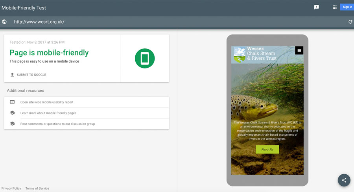Click the globe icon beside URL
Screen dimensions: 354x192
(4, 22)
